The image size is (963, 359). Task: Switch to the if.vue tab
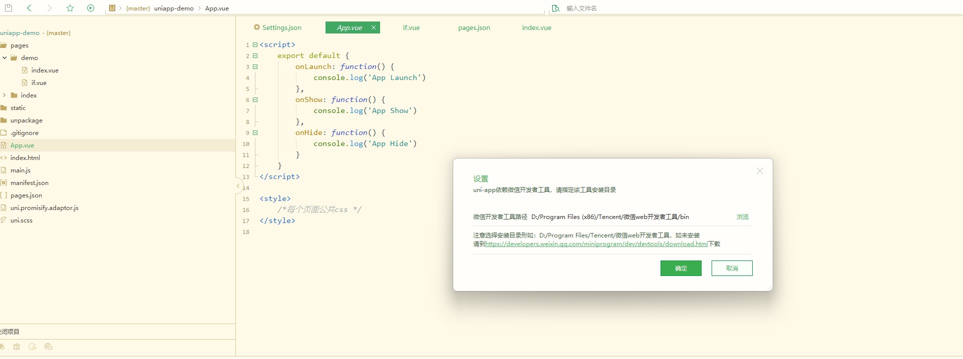point(411,27)
